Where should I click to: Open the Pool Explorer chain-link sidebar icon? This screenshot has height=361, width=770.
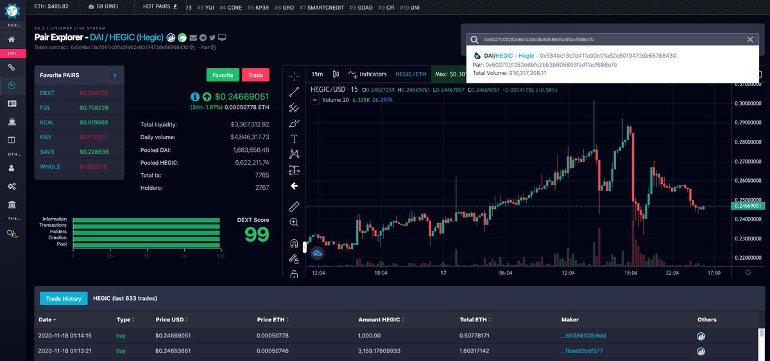pyautogui.click(x=12, y=67)
